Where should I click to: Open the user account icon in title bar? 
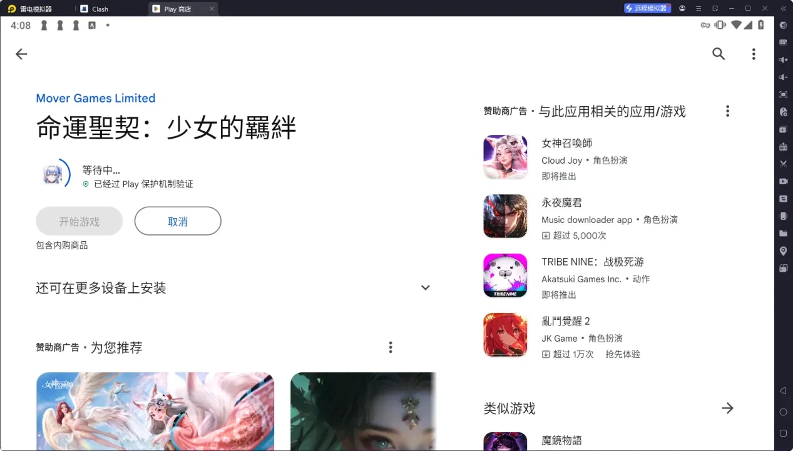[x=682, y=9]
